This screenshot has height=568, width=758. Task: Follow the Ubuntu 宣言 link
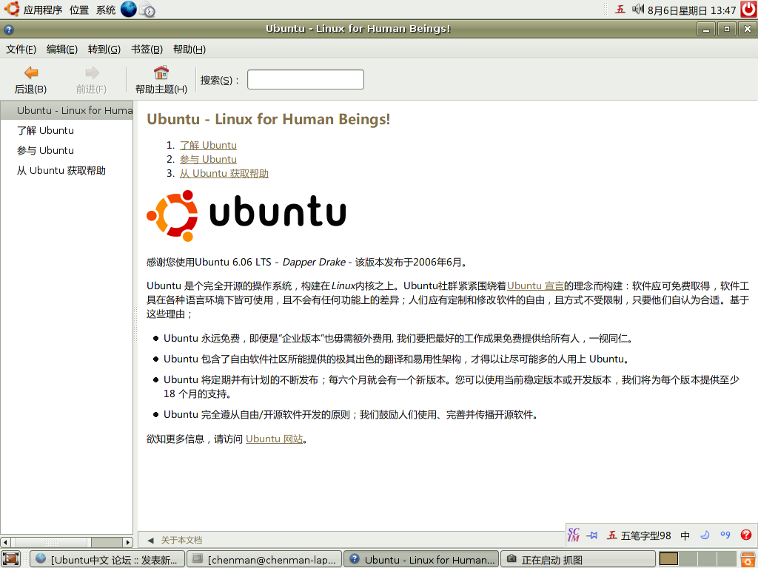[x=536, y=286]
